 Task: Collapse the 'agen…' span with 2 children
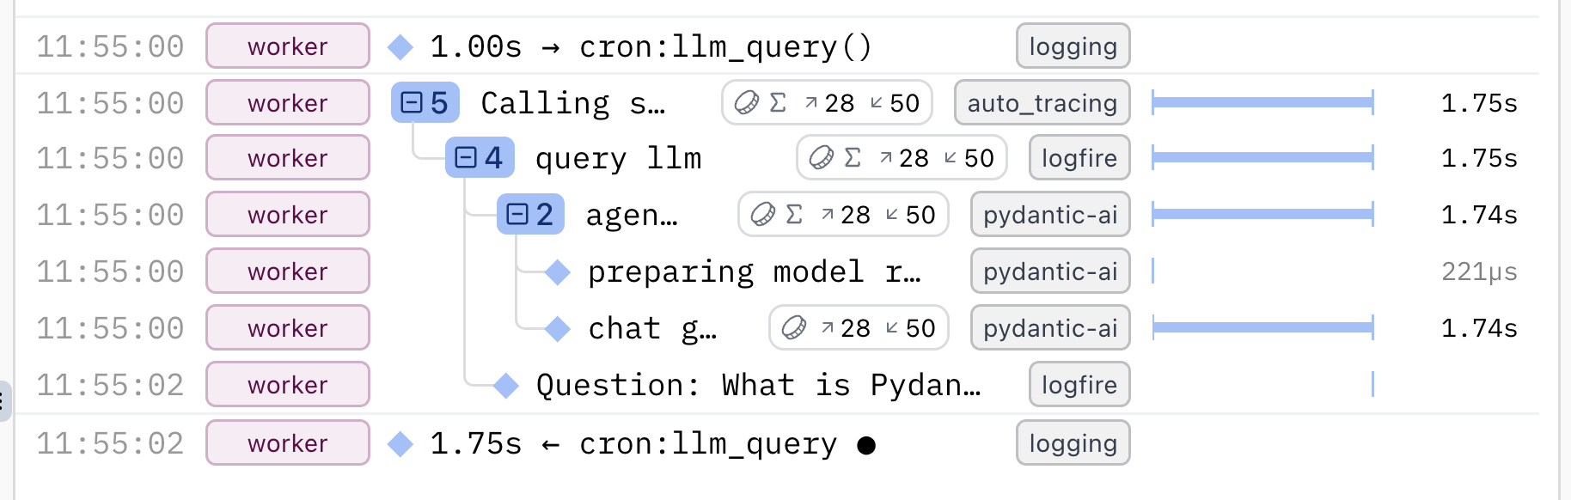(x=517, y=215)
